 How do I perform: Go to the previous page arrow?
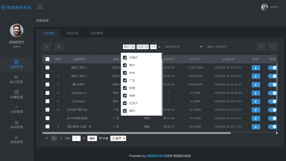46,138
